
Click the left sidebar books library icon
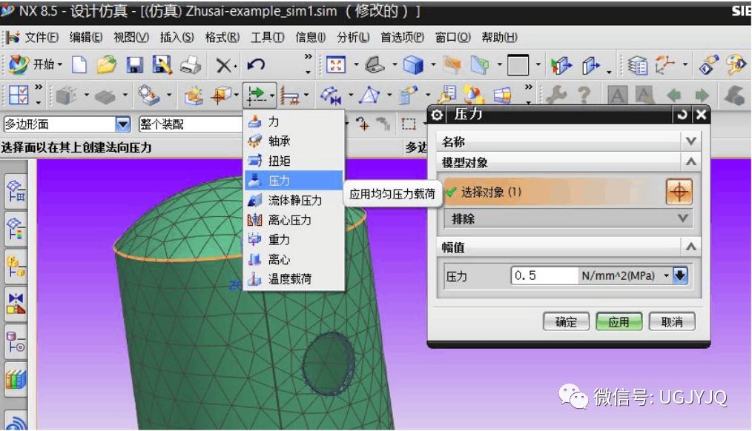tap(16, 380)
